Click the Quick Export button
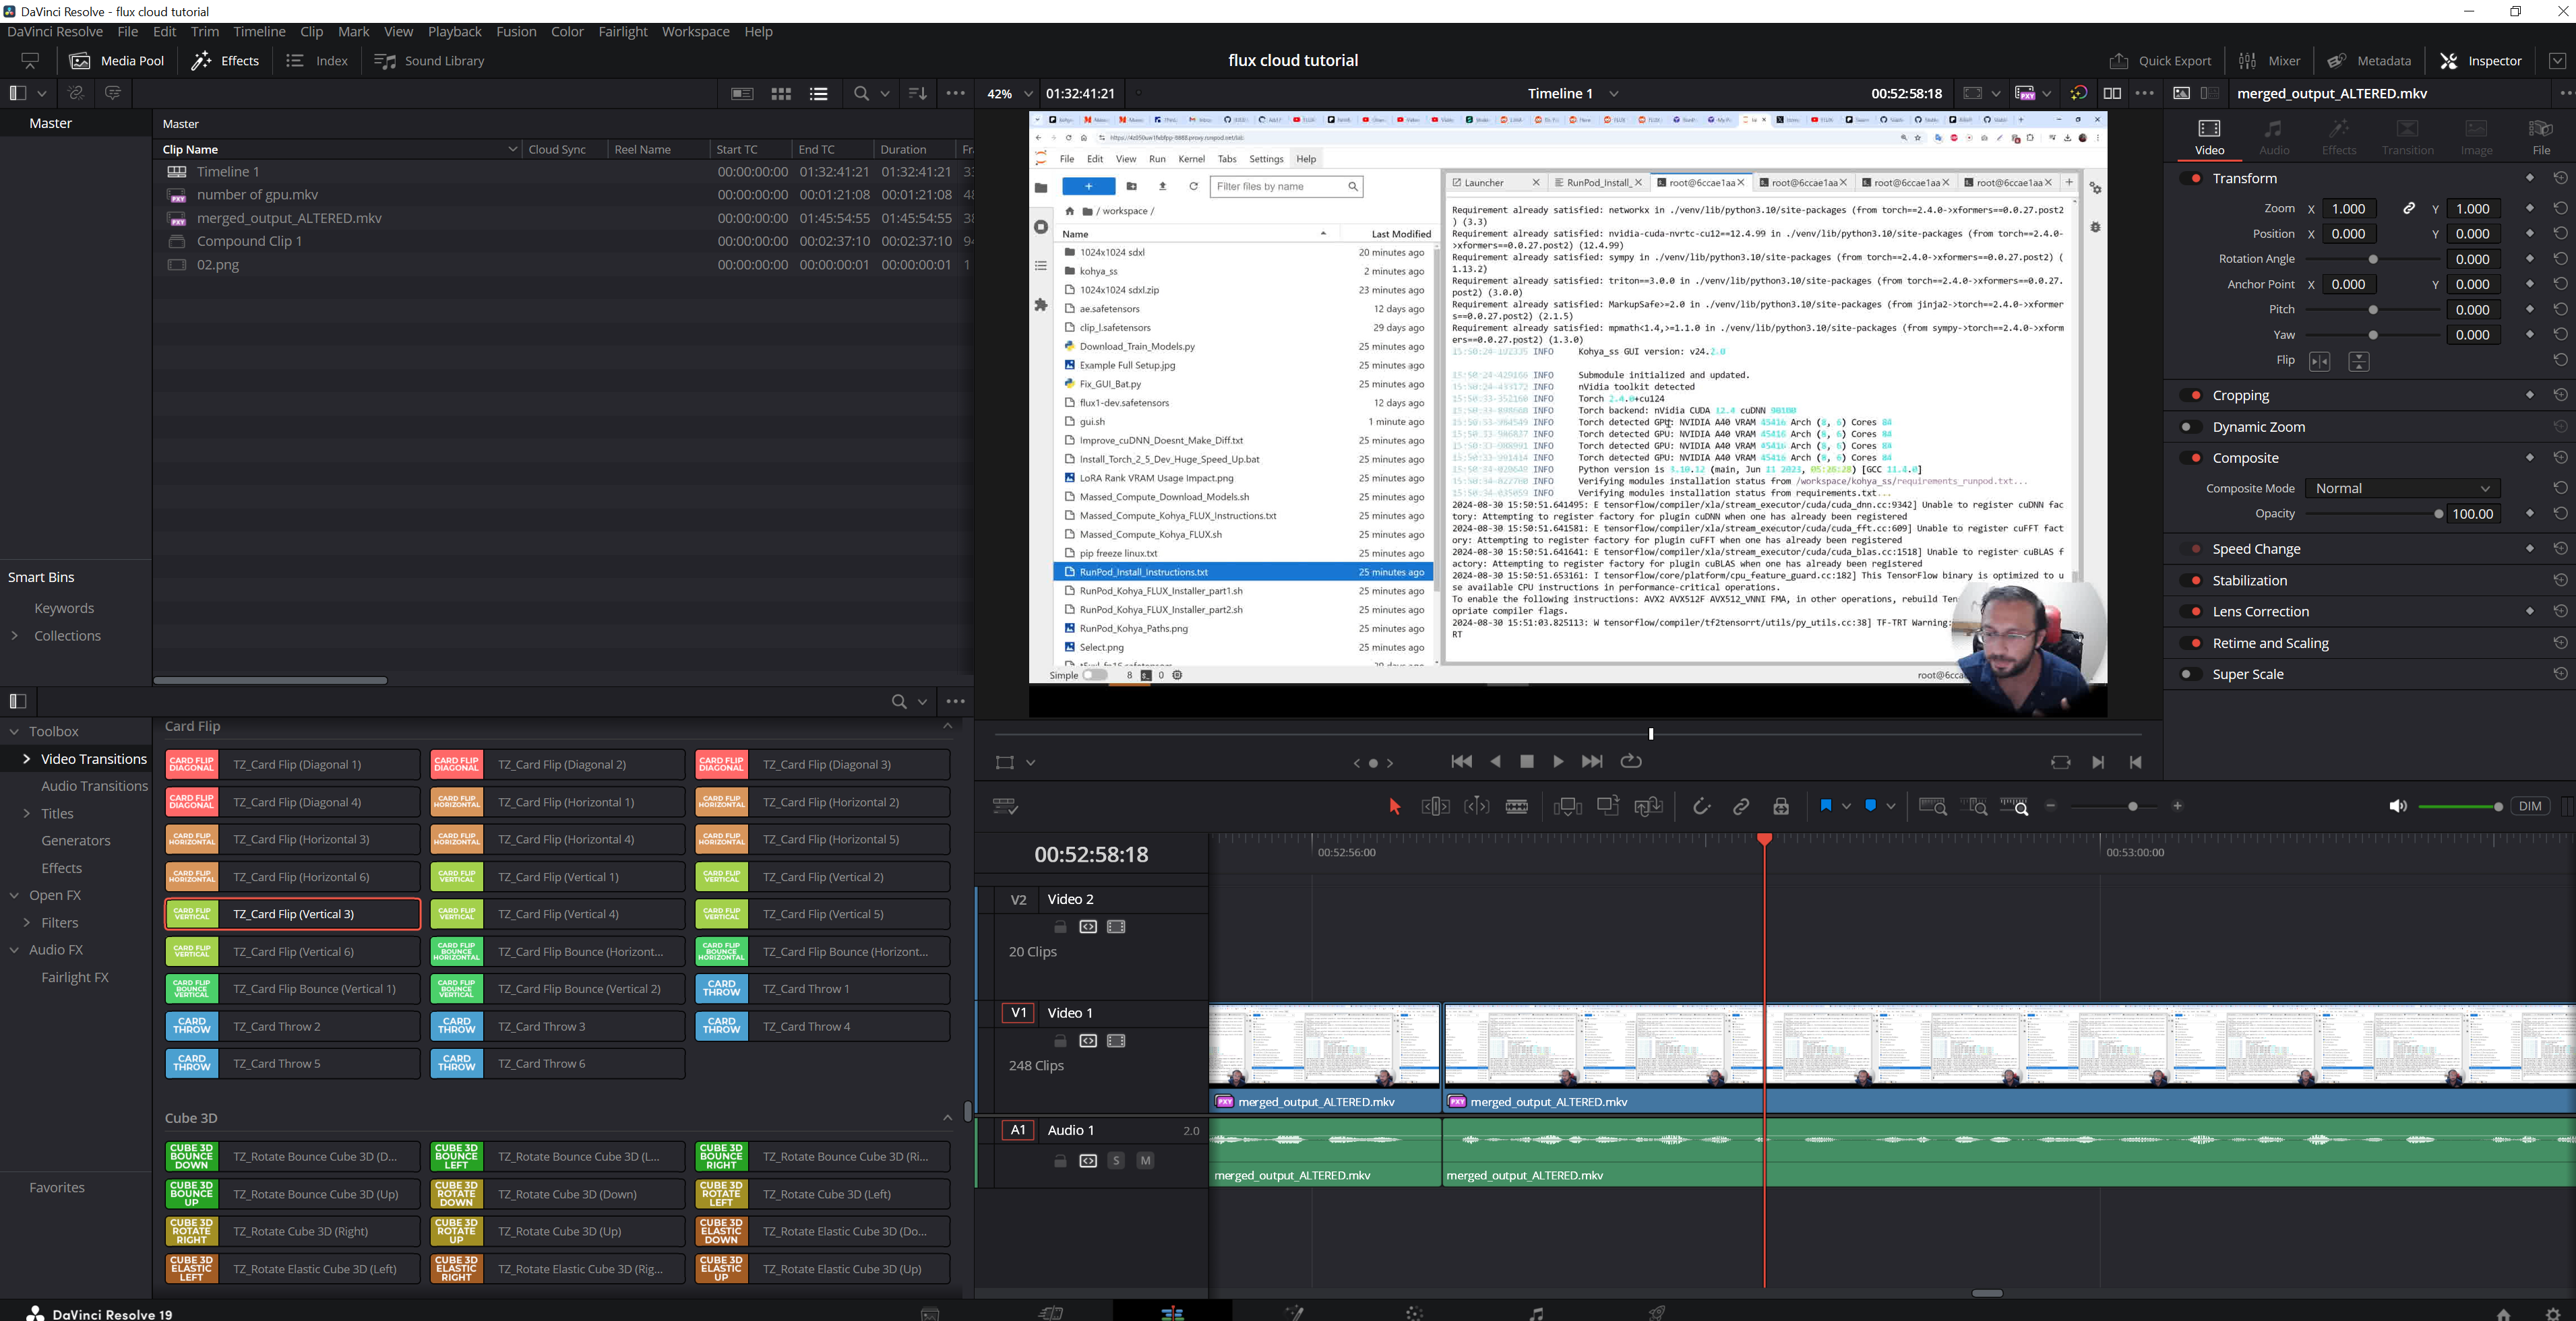The width and height of the screenshot is (2576, 1321). point(2160,61)
